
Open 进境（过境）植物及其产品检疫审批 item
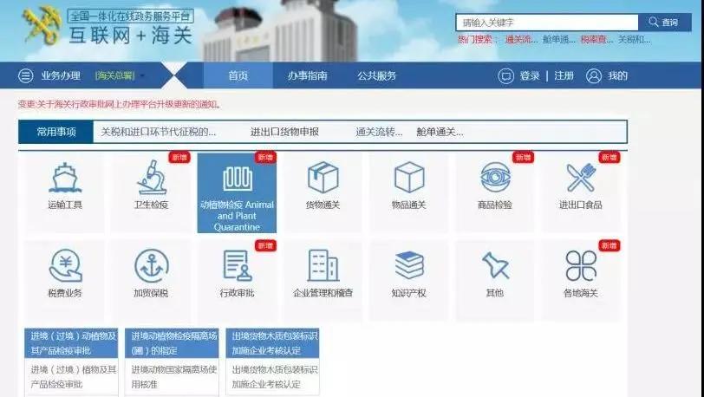[71, 377]
